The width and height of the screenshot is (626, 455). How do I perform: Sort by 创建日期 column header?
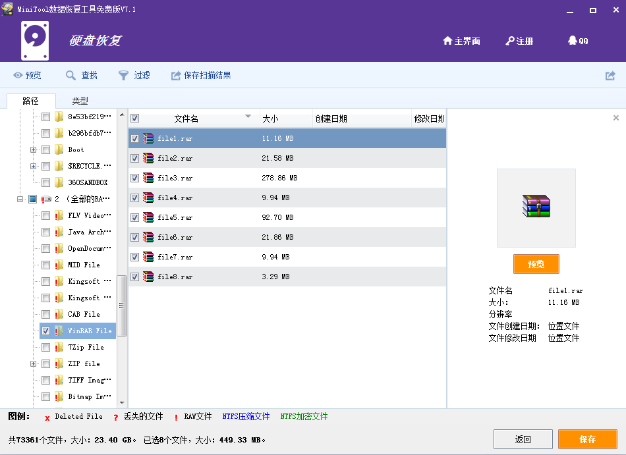coord(362,119)
